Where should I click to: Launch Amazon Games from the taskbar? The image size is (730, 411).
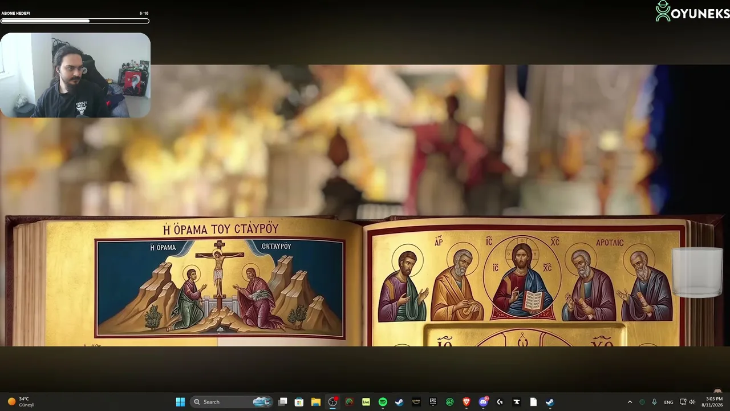coord(416,402)
